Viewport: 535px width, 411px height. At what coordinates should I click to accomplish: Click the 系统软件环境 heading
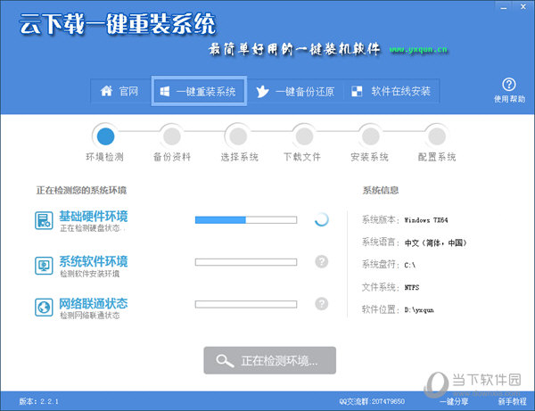(94, 261)
